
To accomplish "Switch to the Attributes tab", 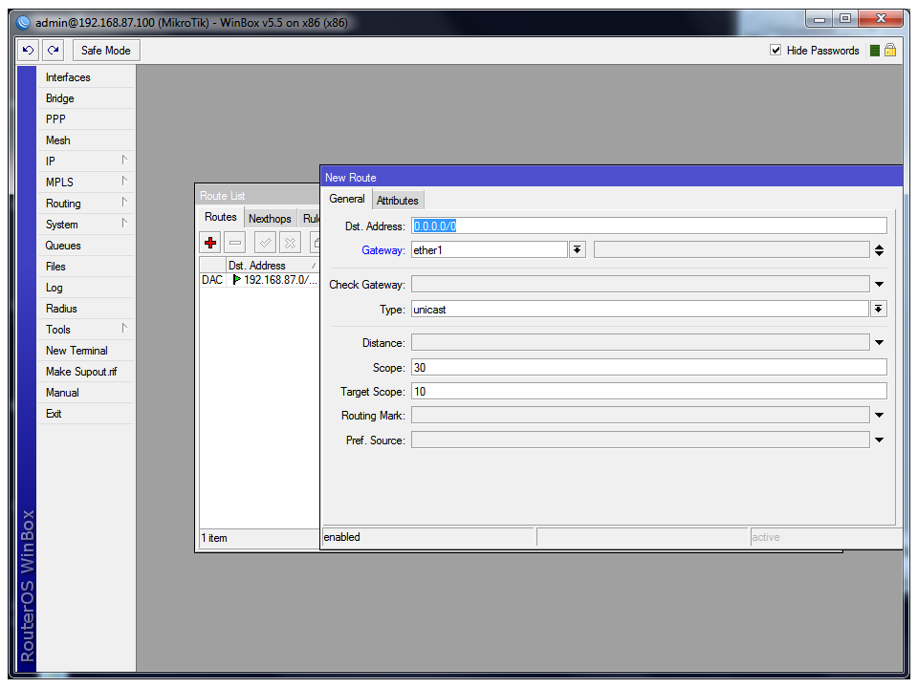I will (397, 201).
